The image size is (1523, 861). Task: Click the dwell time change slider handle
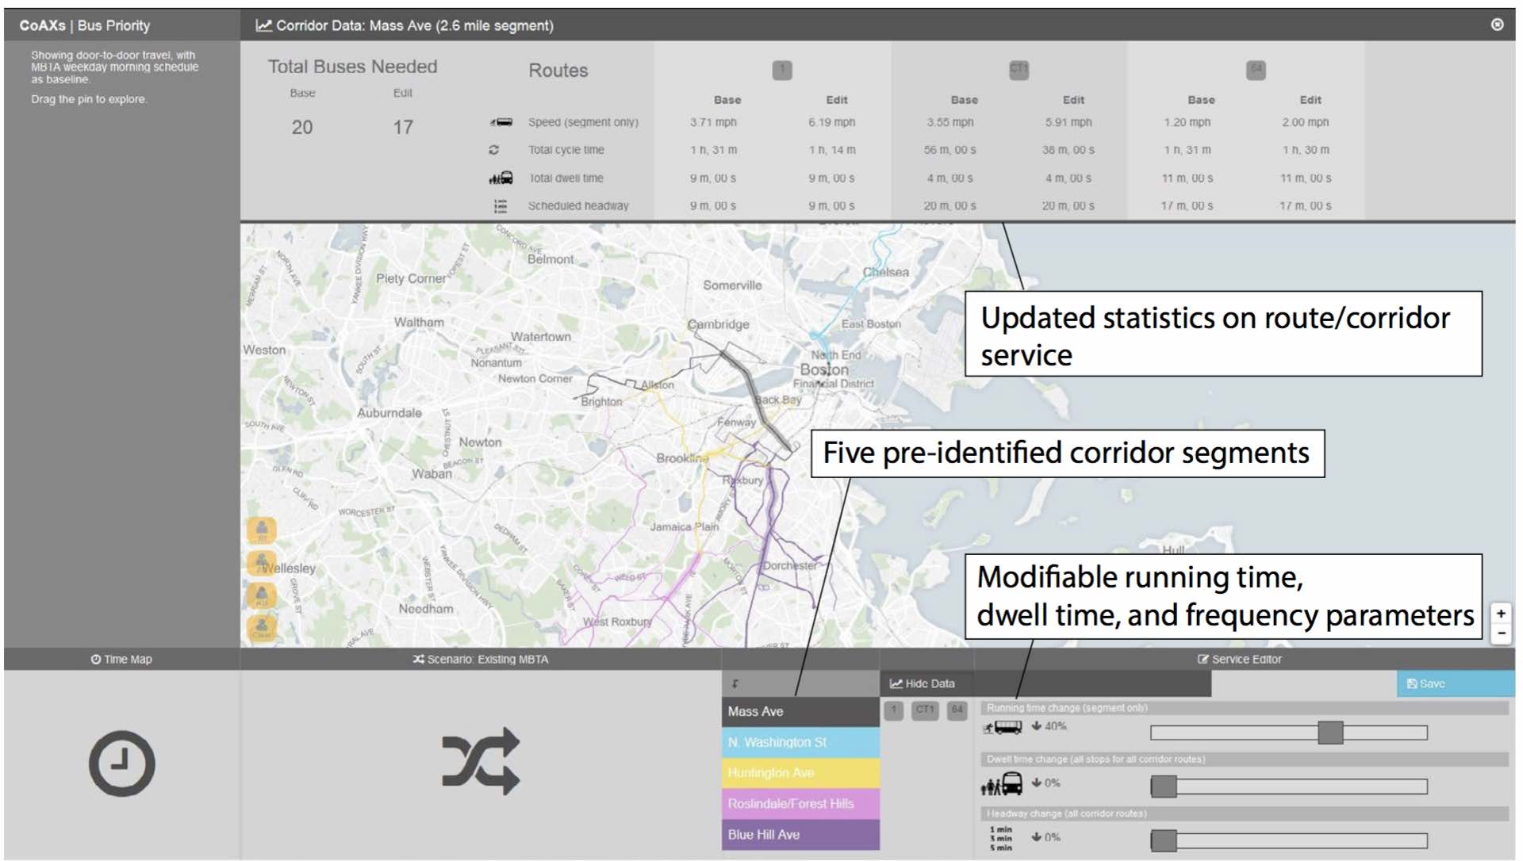[x=1164, y=786]
